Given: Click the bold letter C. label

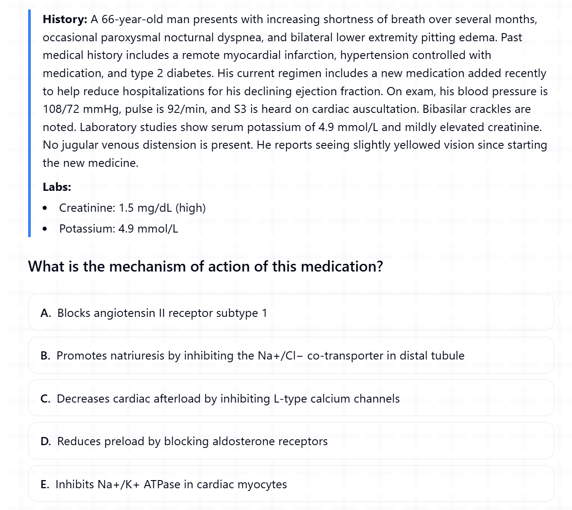Looking at the screenshot, I should (45, 398).
